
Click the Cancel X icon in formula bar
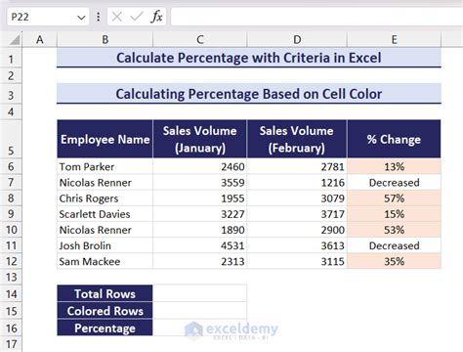tap(117, 17)
